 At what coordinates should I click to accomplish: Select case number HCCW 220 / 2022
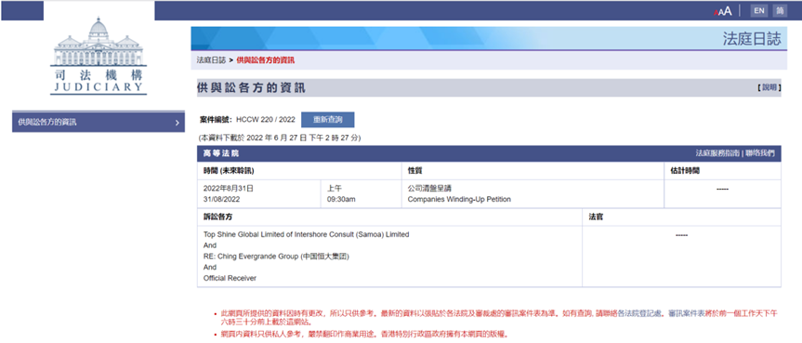coord(266,120)
